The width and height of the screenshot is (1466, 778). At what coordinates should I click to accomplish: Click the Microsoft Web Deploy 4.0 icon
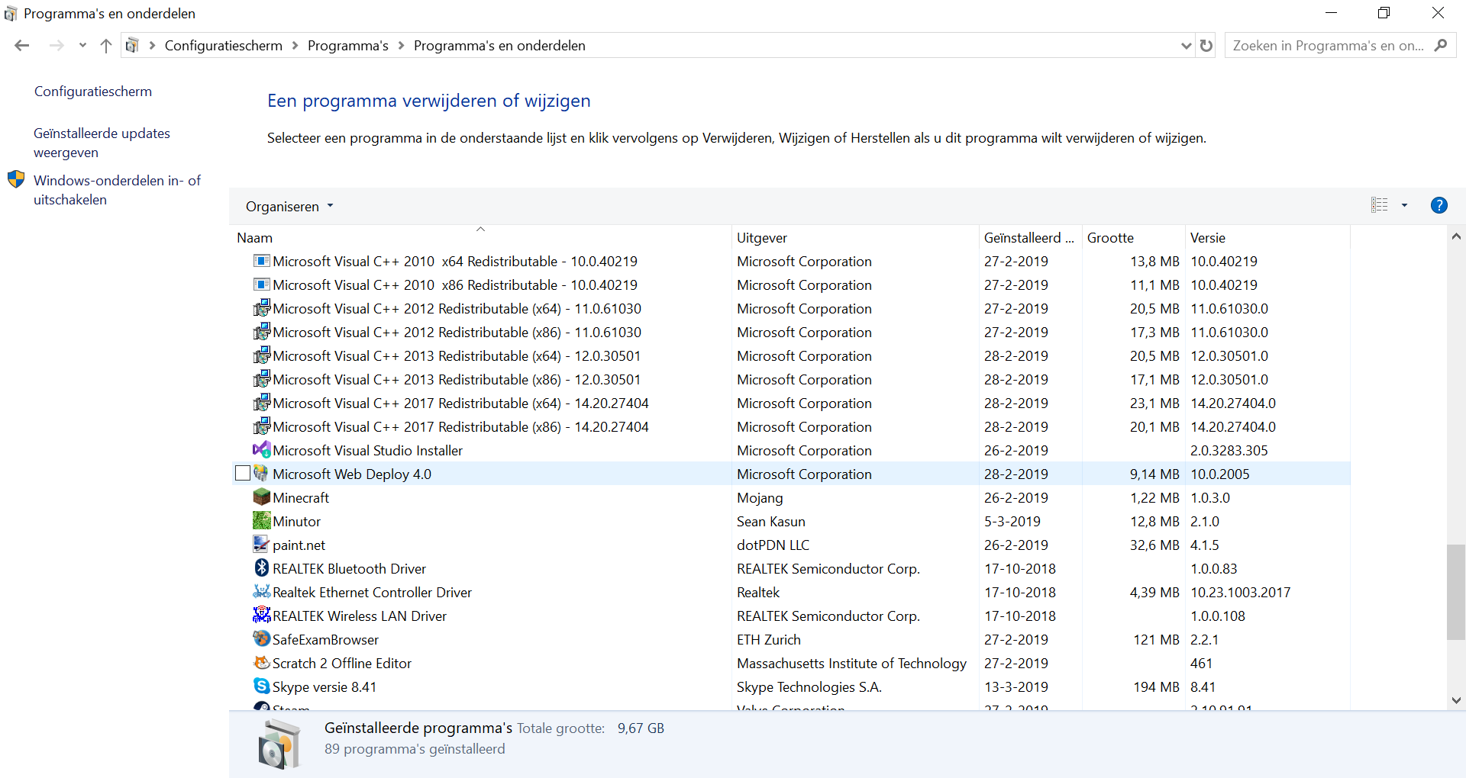(x=261, y=474)
